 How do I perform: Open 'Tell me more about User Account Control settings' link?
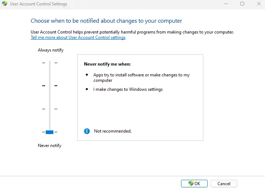tap(78, 37)
